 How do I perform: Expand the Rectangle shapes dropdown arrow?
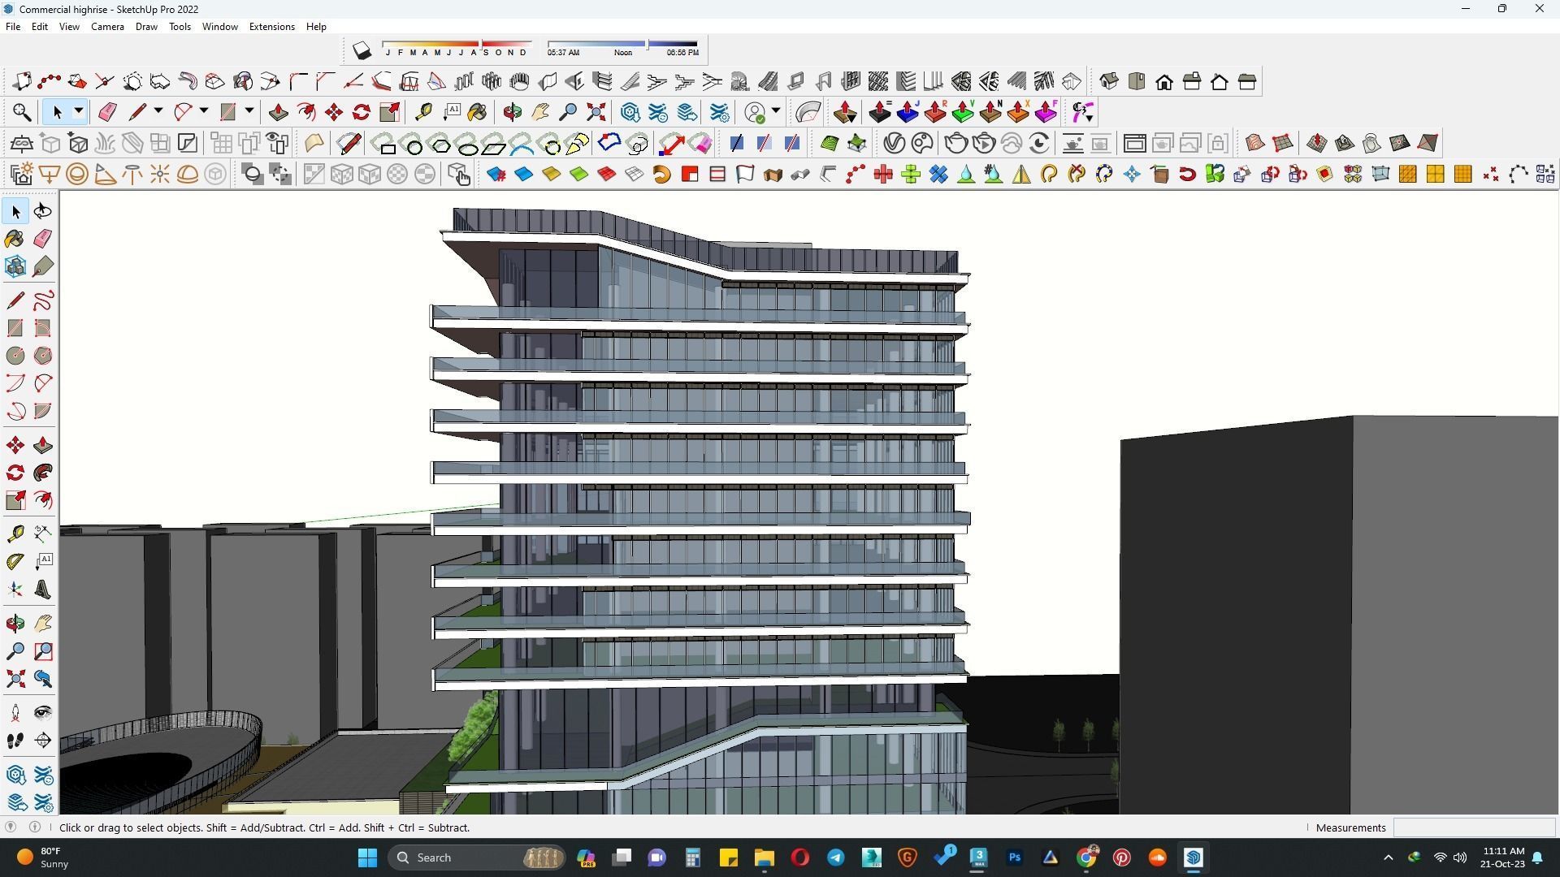click(x=249, y=112)
